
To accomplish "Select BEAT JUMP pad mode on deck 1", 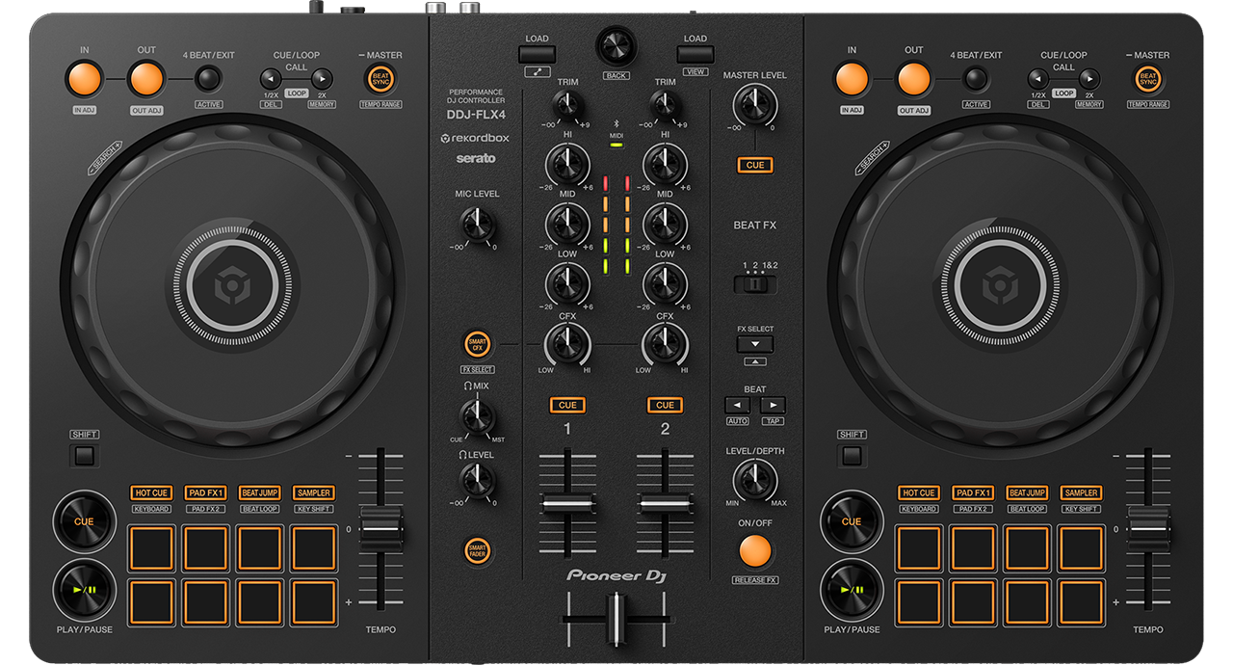I will [x=259, y=492].
